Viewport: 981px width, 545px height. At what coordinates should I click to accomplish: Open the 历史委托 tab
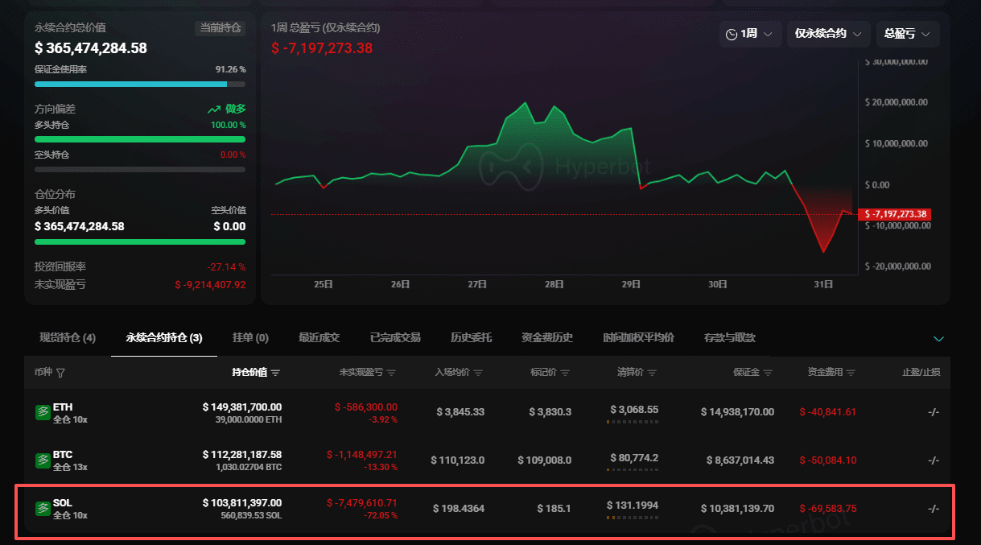[471, 337]
